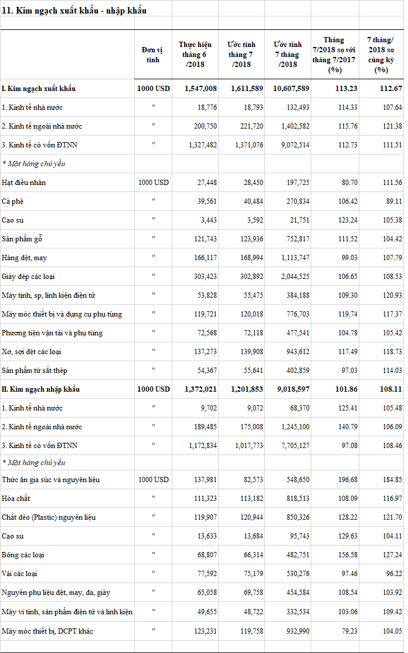Select the "Ước tính tháng 7/2018" header cell
Image resolution: width=408 pixels, height=653 pixels.
point(242,55)
